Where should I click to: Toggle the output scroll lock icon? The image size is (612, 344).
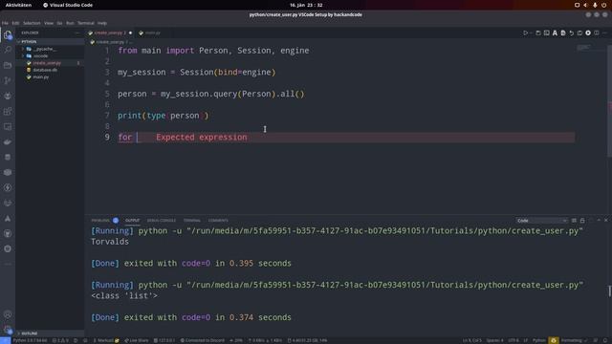point(582,221)
